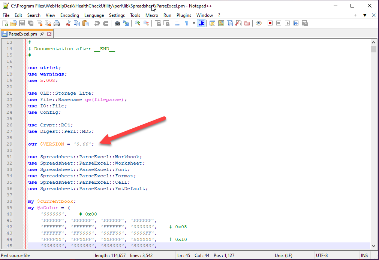The image size is (379, 260).
Task: Open Find with the binoculars icon
Action: coord(117,23)
